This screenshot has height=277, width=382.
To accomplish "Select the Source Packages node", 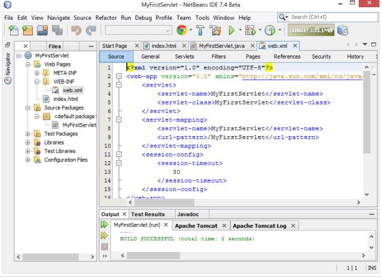I will tap(64, 107).
